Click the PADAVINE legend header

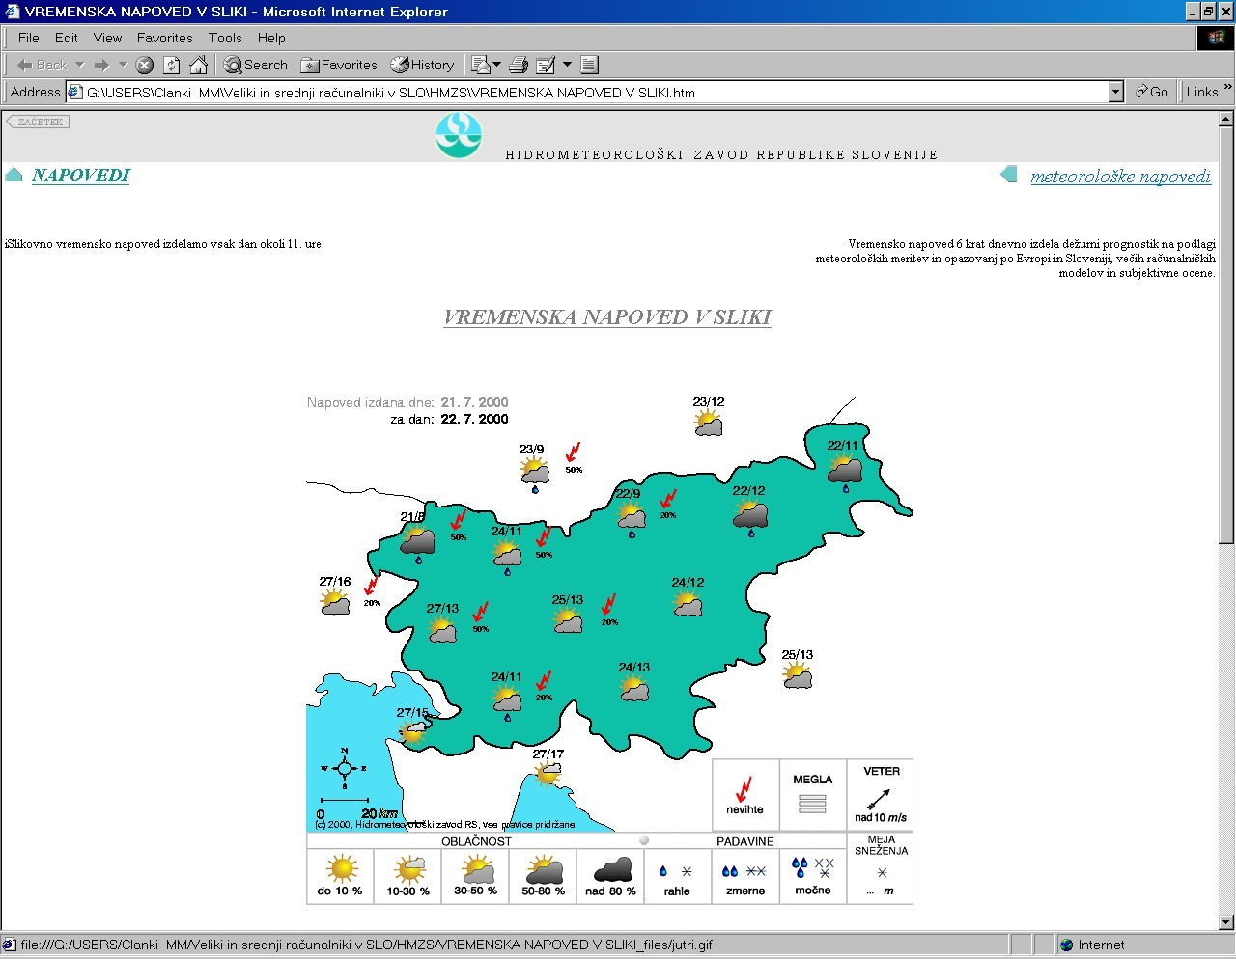point(744,842)
